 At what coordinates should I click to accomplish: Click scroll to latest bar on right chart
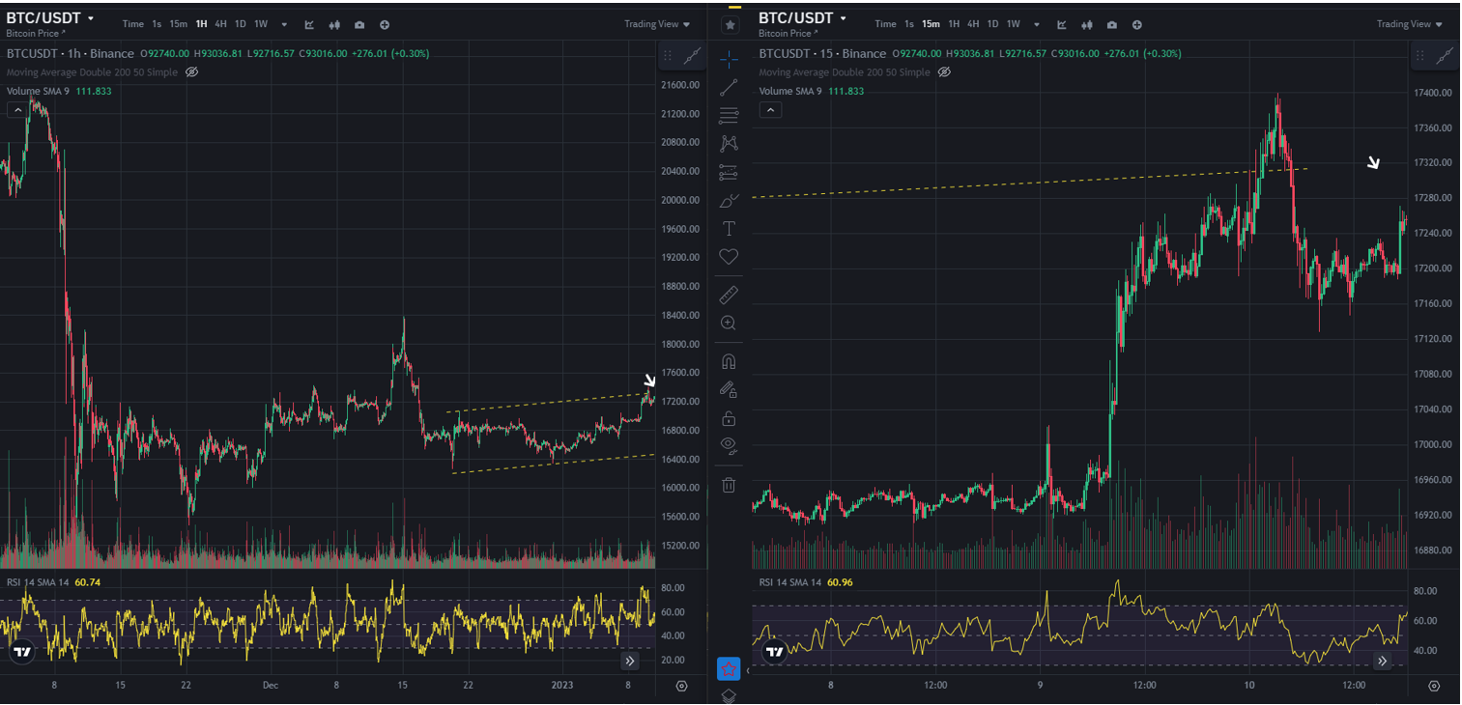coord(1383,661)
